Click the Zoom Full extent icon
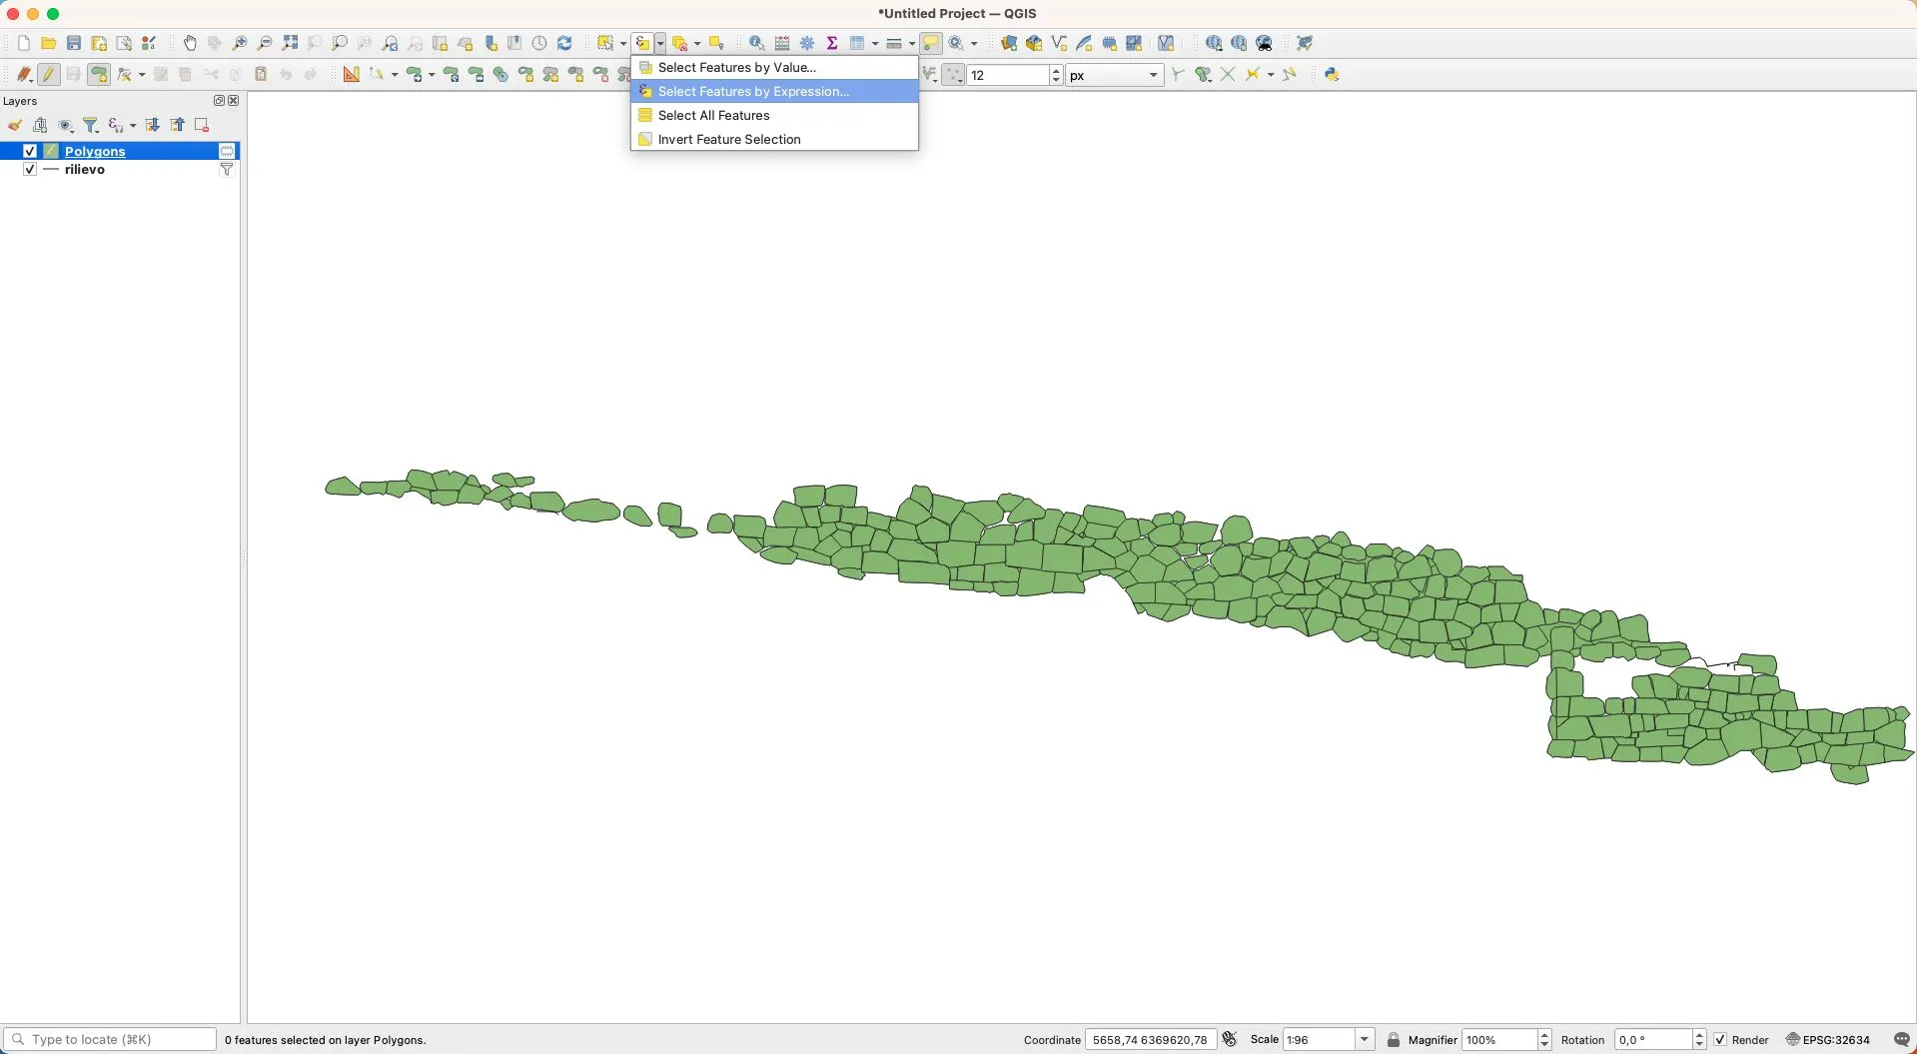Viewport: 1917px width, 1054px height. click(x=290, y=43)
